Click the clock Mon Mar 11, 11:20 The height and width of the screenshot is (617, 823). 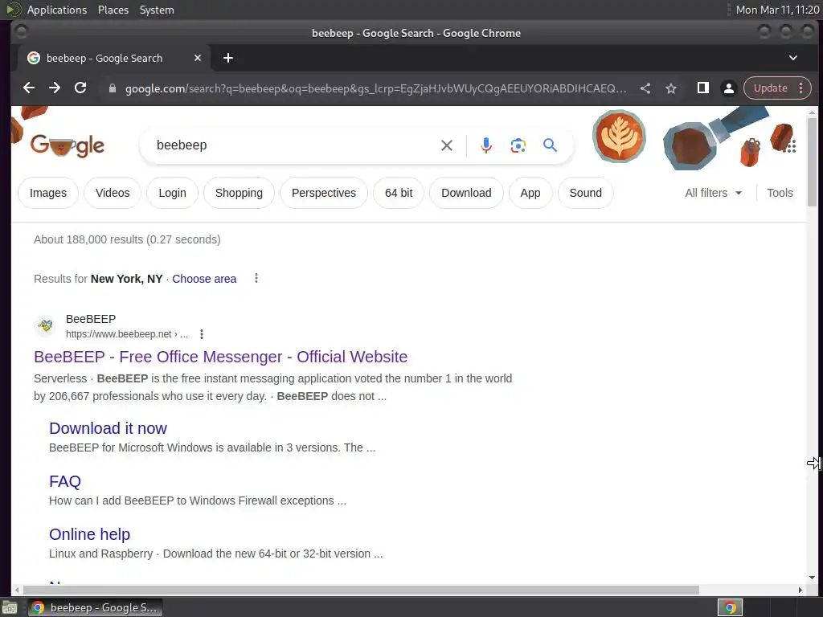point(777,10)
